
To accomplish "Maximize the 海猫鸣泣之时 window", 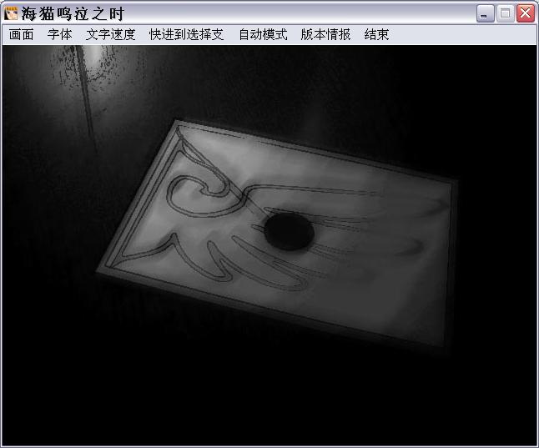I will pyautogui.click(x=505, y=13).
